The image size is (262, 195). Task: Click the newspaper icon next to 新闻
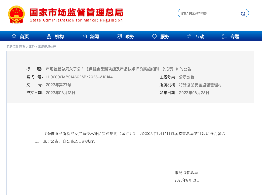click(84, 36)
